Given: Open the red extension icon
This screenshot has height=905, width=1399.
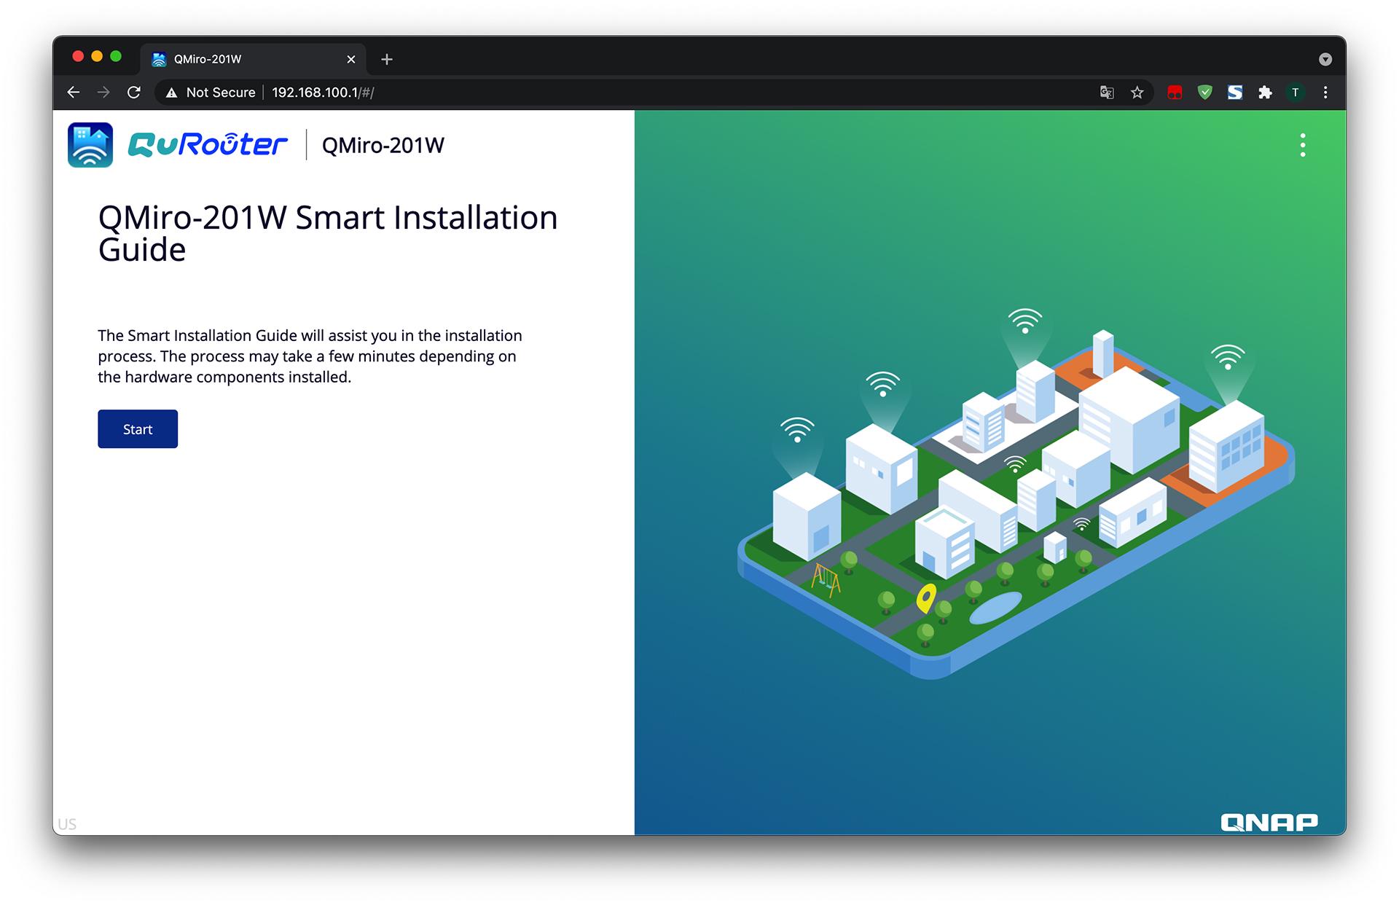Looking at the screenshot, I should [1175, 93].
